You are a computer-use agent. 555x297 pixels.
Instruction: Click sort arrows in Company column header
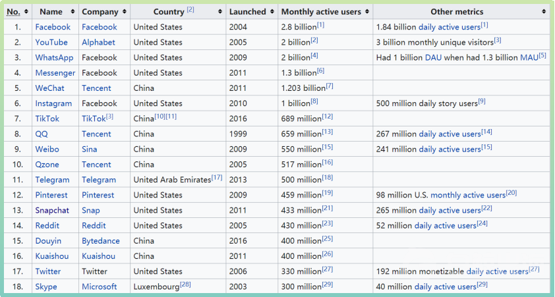pyautogui.click(x=124, y=12)
